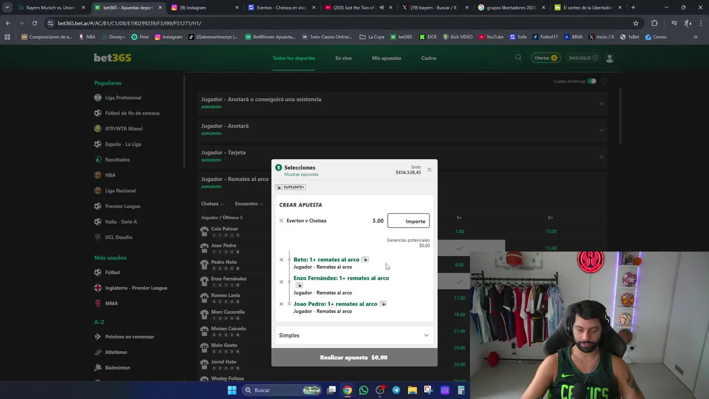Screen dimensions: 709x399
Task: Click the Importe stake input field
Action: pos(409,221)
